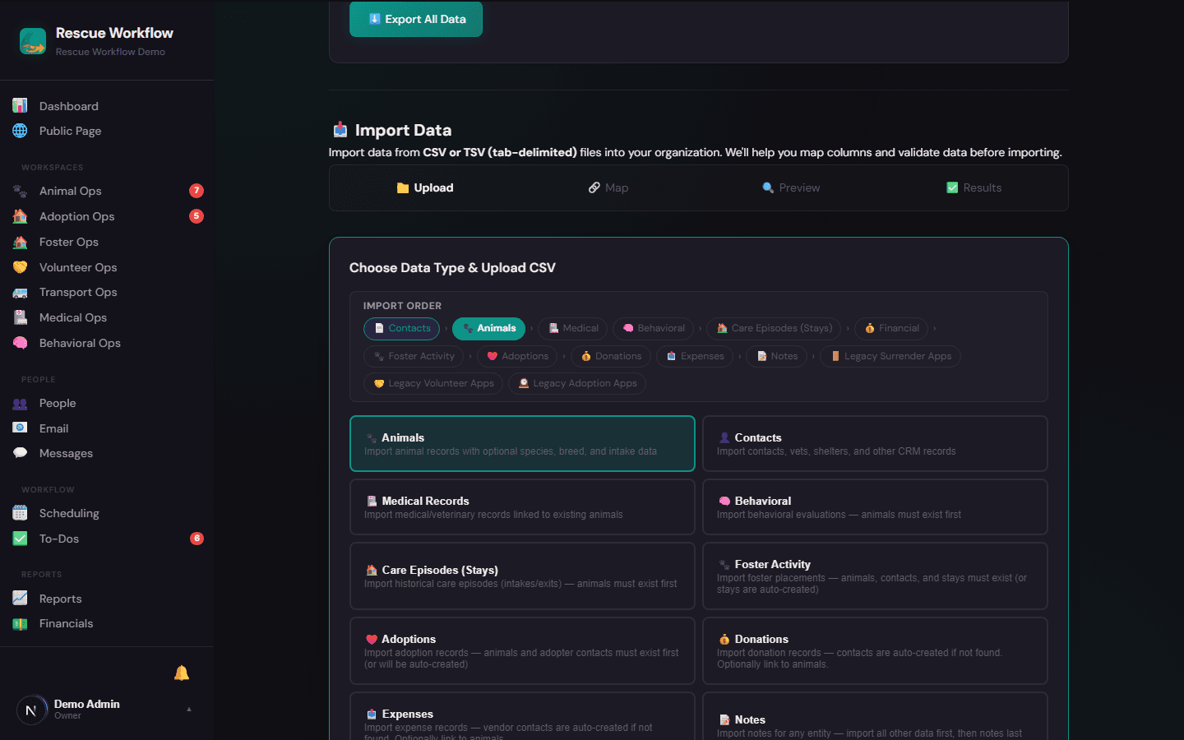Select the Contacts data type card
This screenshot has height=740, width=1184.
tap(875, 443)
